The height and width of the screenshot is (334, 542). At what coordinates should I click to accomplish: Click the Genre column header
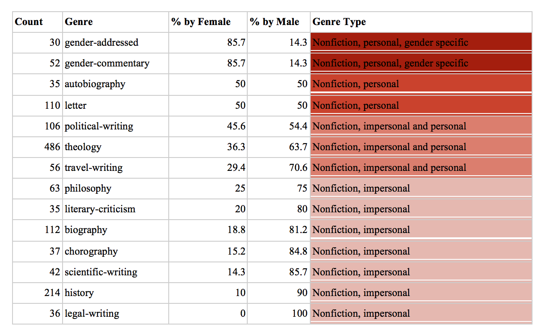click(79, 22)
